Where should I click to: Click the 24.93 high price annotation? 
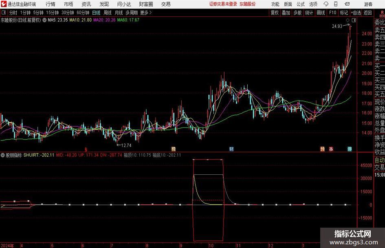coord(337,26)
